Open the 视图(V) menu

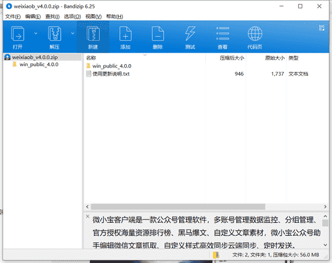93,17
